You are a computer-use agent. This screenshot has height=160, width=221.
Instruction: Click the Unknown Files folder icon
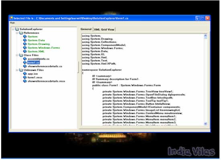[21, 70]
